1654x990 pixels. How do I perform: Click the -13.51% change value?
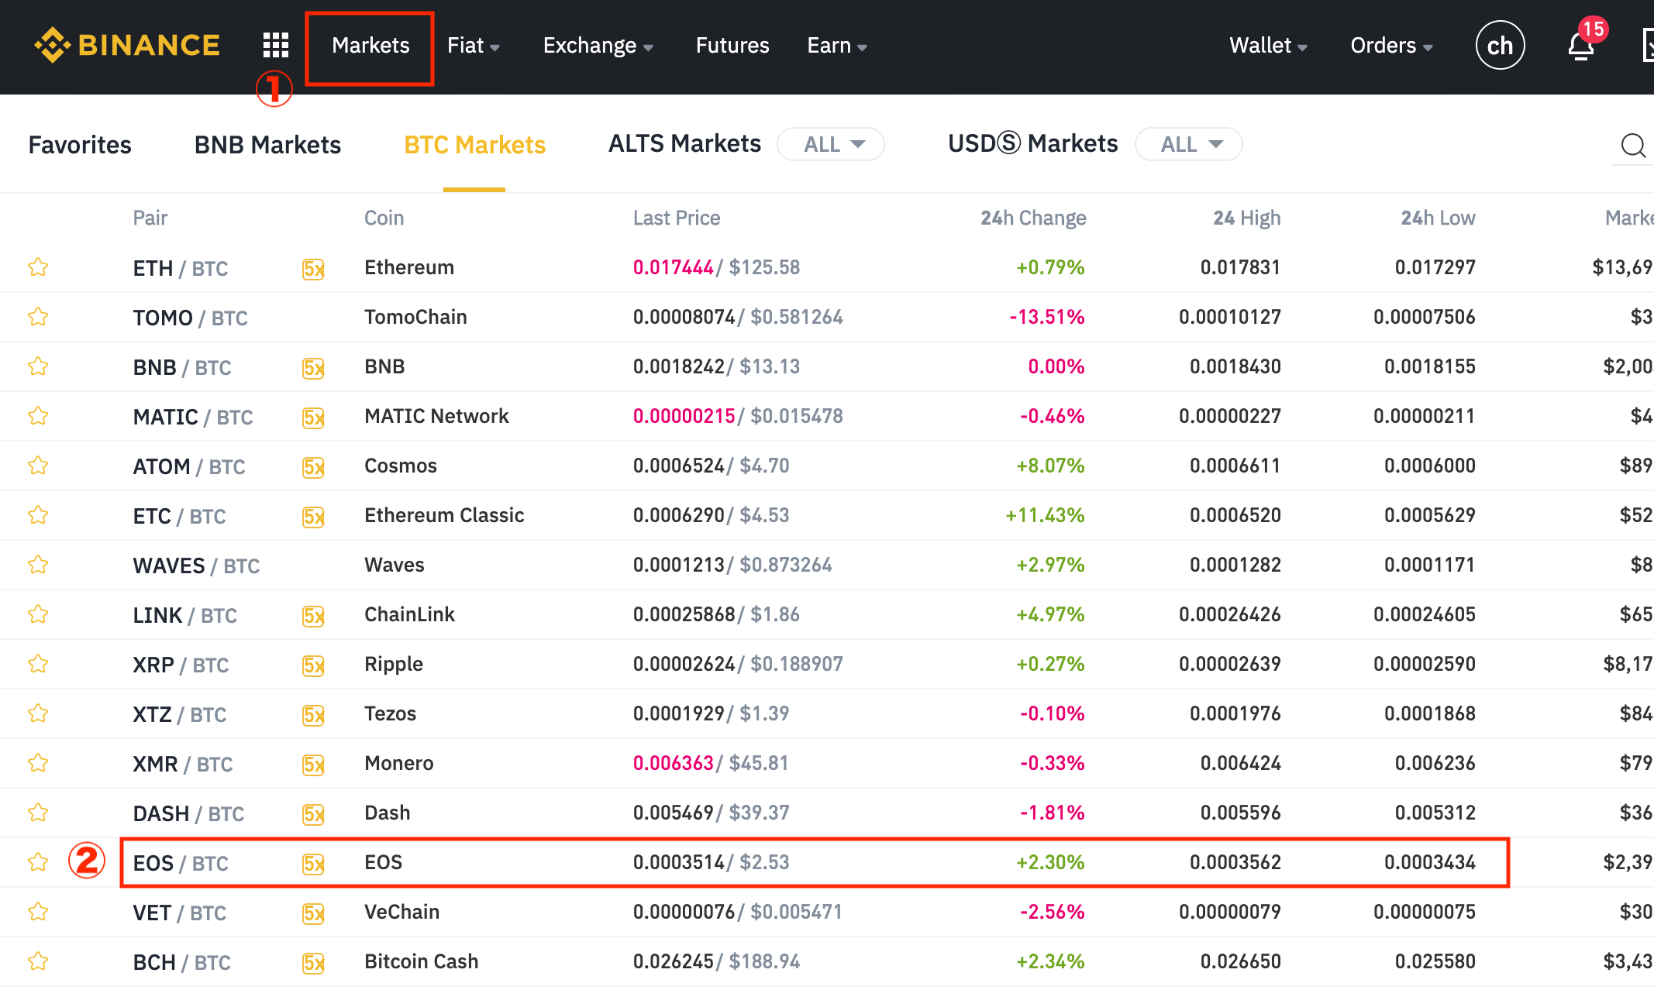(1046, 317)
